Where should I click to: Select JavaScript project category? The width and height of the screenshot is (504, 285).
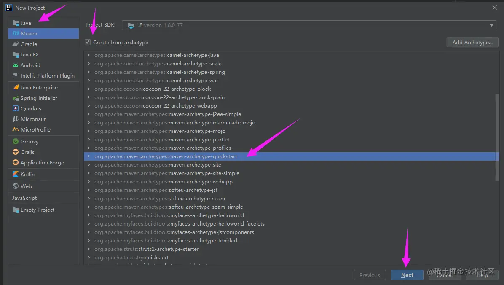coord(24,198)
